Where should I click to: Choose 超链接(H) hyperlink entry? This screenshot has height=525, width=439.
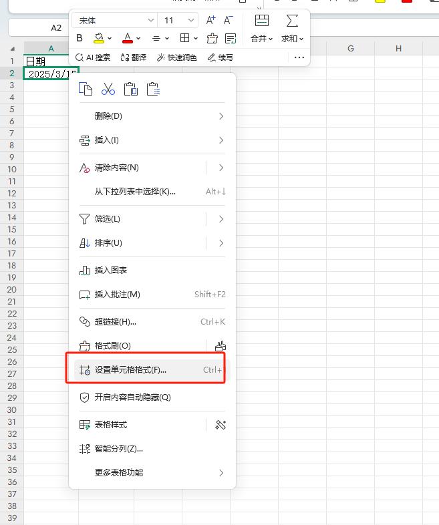152,322
